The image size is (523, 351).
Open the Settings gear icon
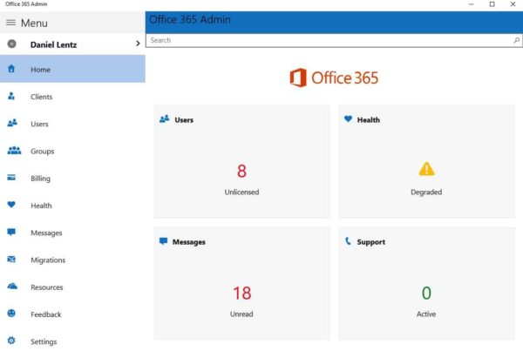tap(12, 341)
